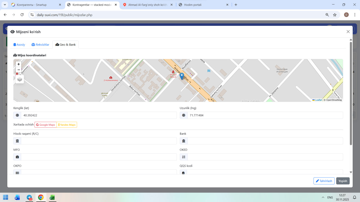Click the blue location marker on map
Image resolution: width=360 pixels, height=202 pixels.
182,76
